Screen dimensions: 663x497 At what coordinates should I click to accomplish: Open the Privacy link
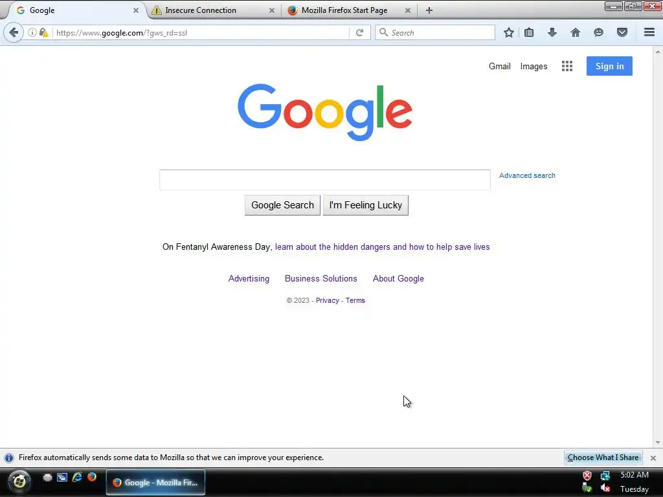[x=327, y=300]
